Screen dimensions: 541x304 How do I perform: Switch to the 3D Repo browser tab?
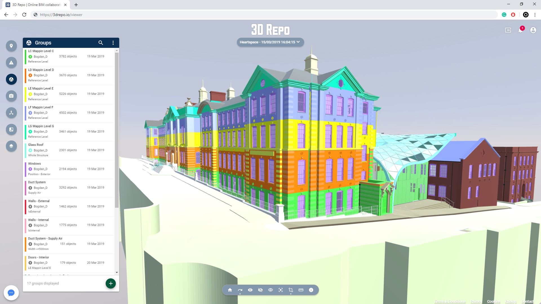pyautogui.click(x=34, y=5)
